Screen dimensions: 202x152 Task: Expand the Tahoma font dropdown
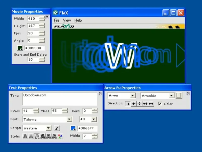point(69,119)
